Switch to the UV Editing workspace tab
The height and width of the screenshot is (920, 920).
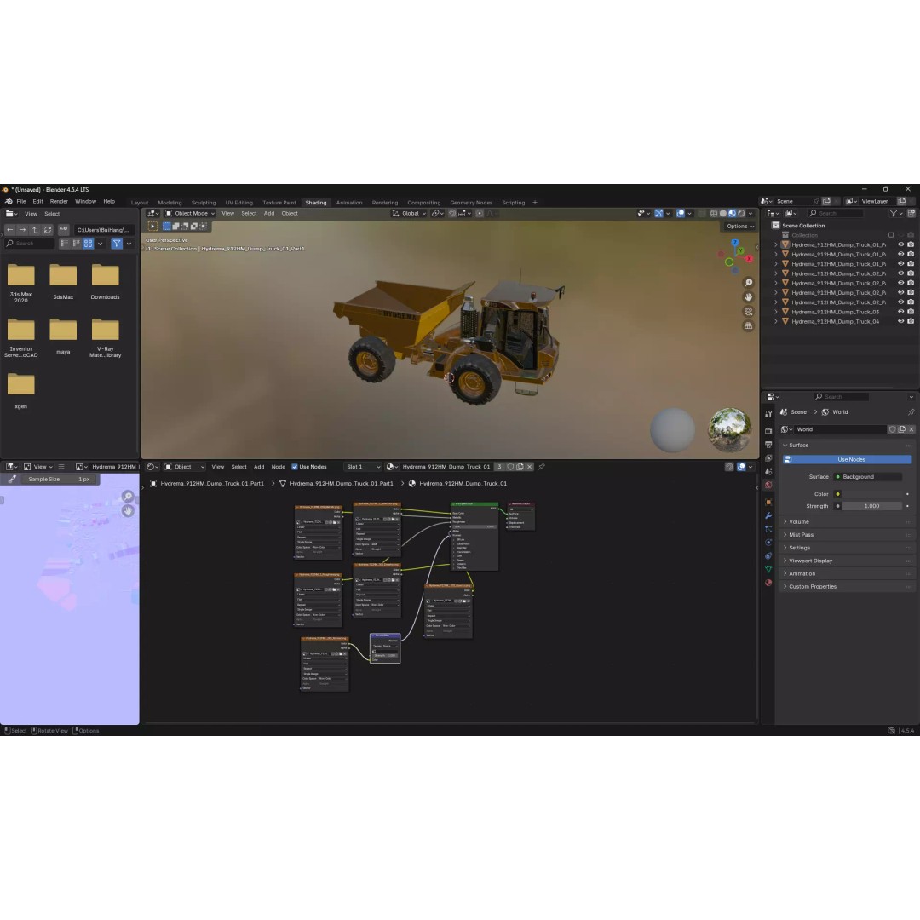(x=239, y=203)
